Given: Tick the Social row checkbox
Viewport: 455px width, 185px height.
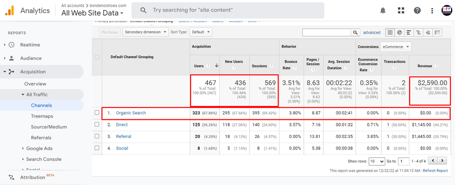Looking at the screenshot, I should click(x=97, y=148).
